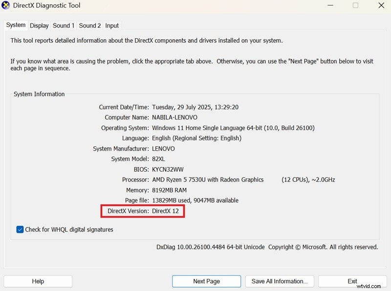Image resolution: width=391 pixels, height=291 pixels.
Task: Select the System tab
Action: tap(15, 25)
